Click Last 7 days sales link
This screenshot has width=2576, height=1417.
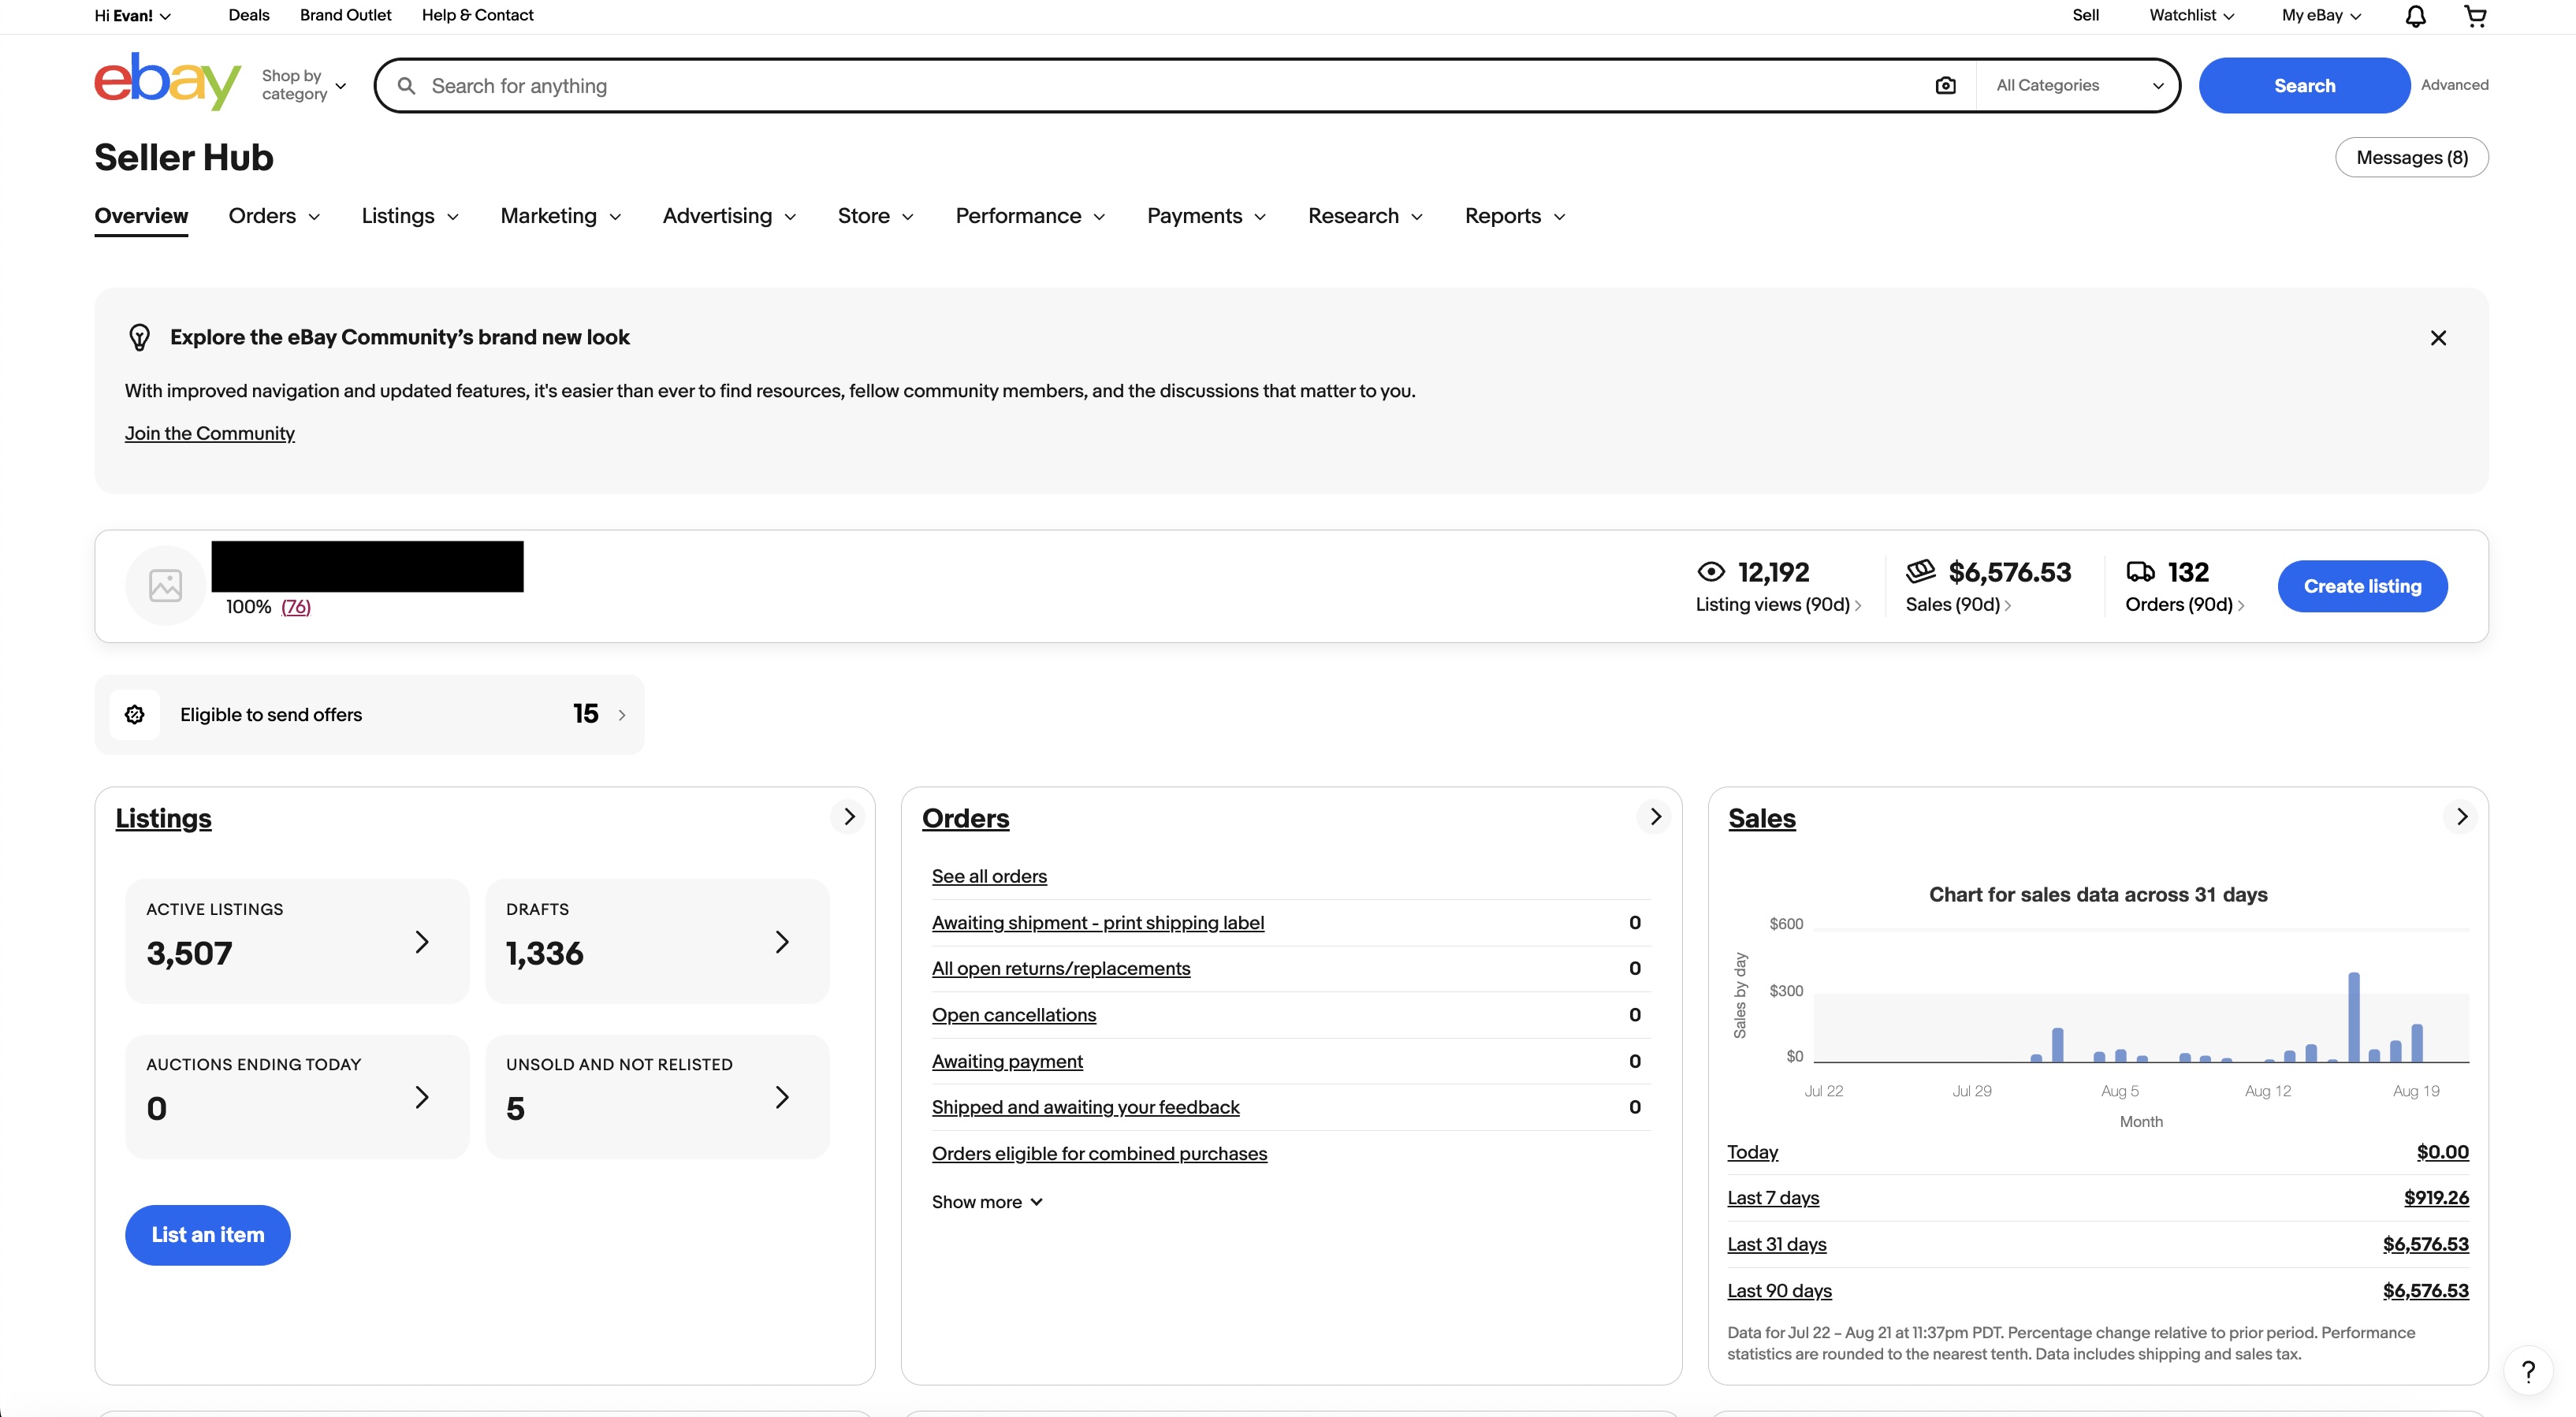pyautogui.click(x=1773, y=1198)
